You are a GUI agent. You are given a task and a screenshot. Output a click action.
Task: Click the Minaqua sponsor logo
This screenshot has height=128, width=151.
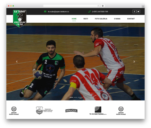72,111
